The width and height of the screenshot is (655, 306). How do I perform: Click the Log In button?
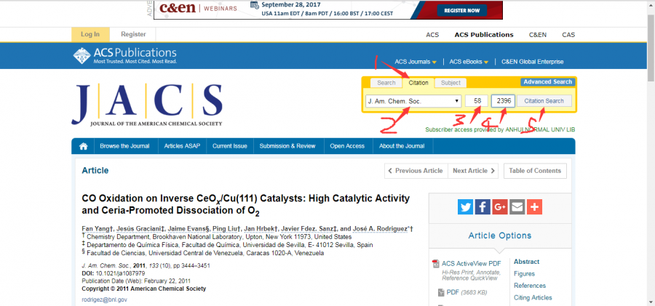coord(90,34)
